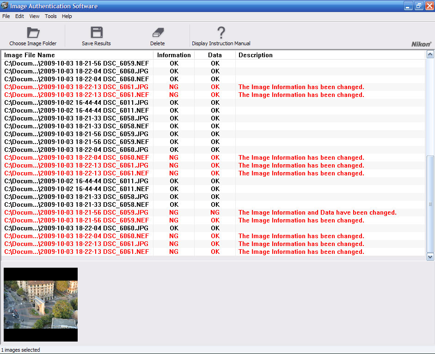Screen dimensions: 435x354
Task: Click the NG cell in the Data column
Action: pos(215,212)
